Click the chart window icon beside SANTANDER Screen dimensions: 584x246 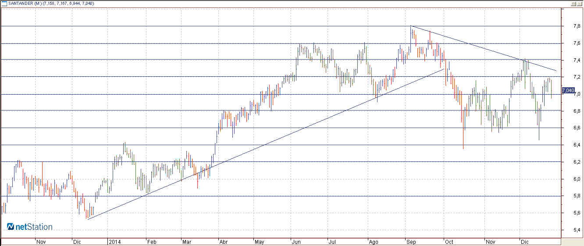(4, 3)
